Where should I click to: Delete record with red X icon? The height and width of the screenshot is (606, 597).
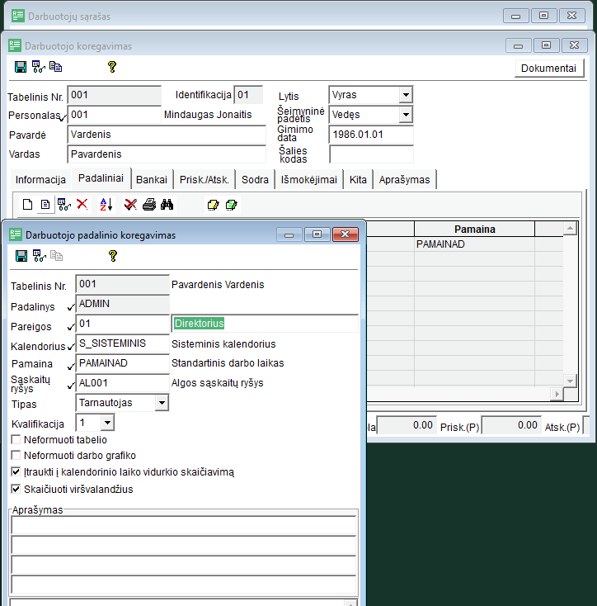point(82,204)
